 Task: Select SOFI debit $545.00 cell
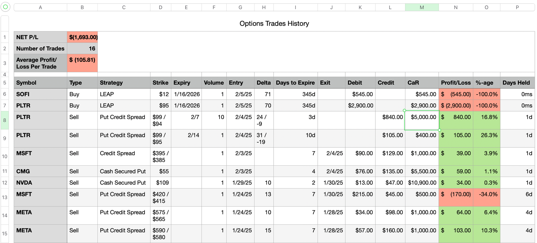360,94
